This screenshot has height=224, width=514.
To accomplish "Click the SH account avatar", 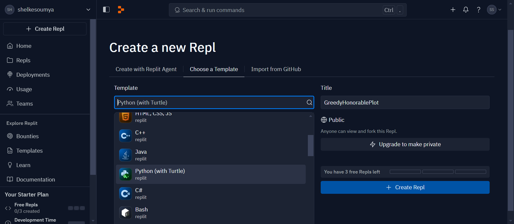I will click(x=10, y=10).
